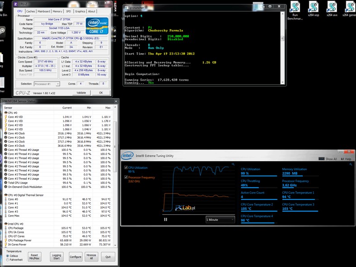Image resolution: width=356 pixels, height=267 pixels.
Task: Open the Processor #1 selection dropdown
Action: [47, 84]
